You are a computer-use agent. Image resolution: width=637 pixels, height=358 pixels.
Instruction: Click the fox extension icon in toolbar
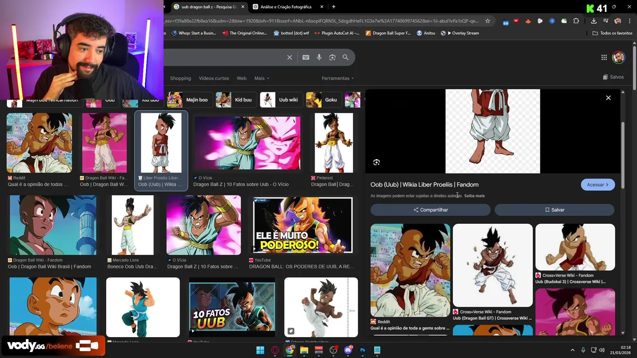coord(528,21)
